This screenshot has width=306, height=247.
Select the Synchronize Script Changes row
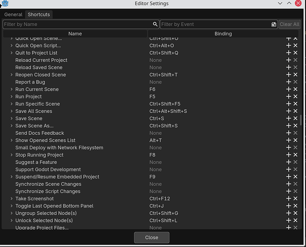click(151, 191)
